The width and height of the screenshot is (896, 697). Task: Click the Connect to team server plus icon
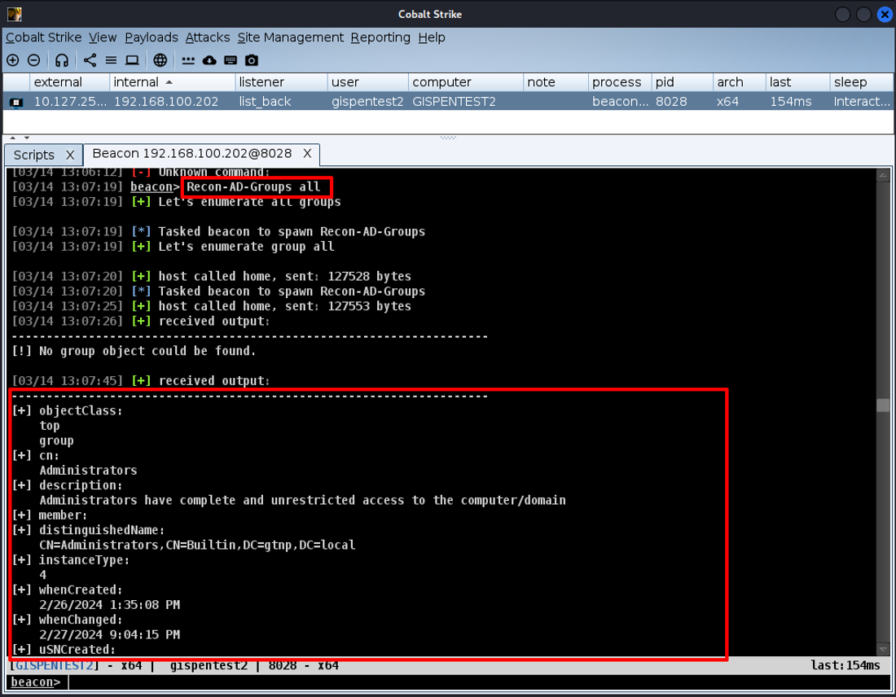(x=12, y=60)
